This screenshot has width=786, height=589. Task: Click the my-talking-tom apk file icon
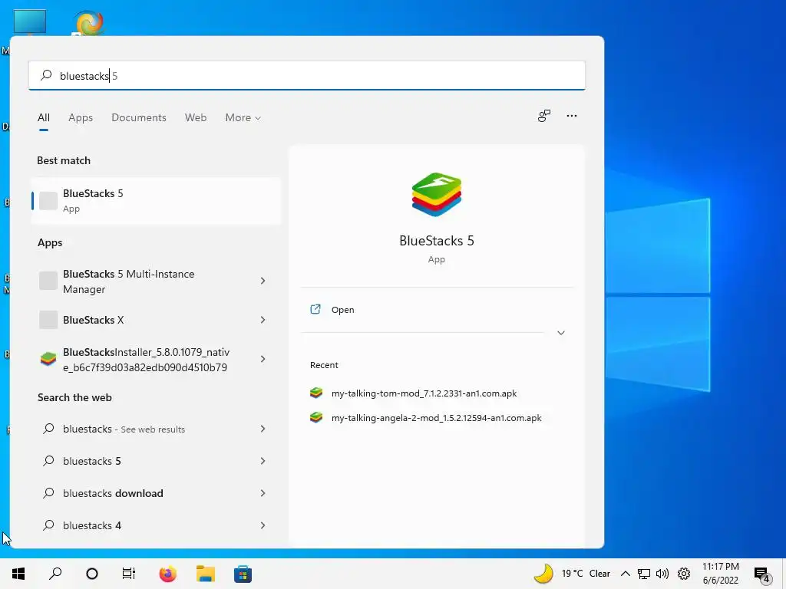316,393
